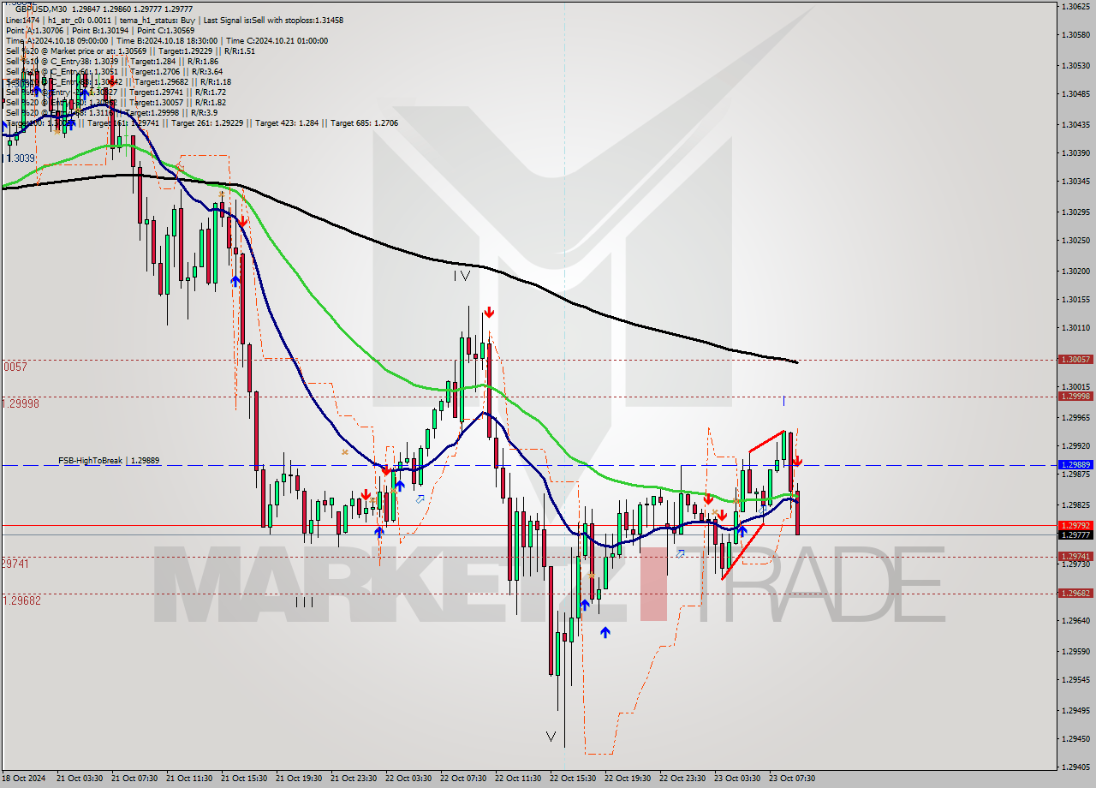Click the '22 Oct 03:30' time label

point(408,779)
